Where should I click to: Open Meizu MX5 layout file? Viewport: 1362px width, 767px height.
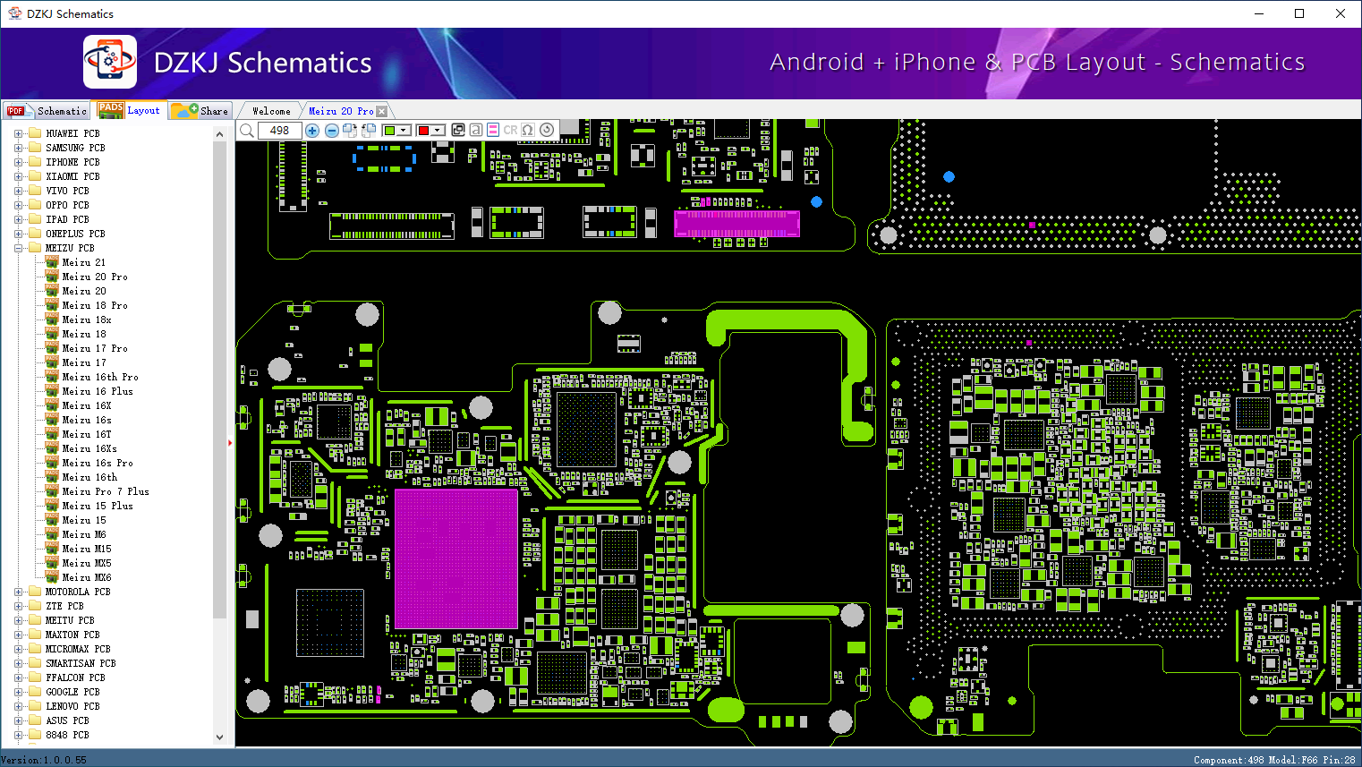[87, 563]
